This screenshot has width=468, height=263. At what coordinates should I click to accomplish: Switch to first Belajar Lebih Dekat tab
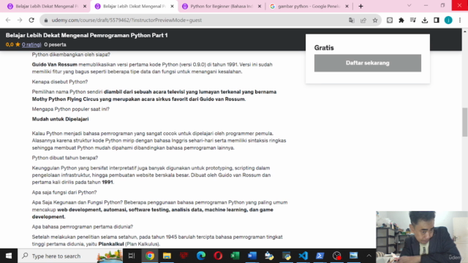click(x=46, y=7)
